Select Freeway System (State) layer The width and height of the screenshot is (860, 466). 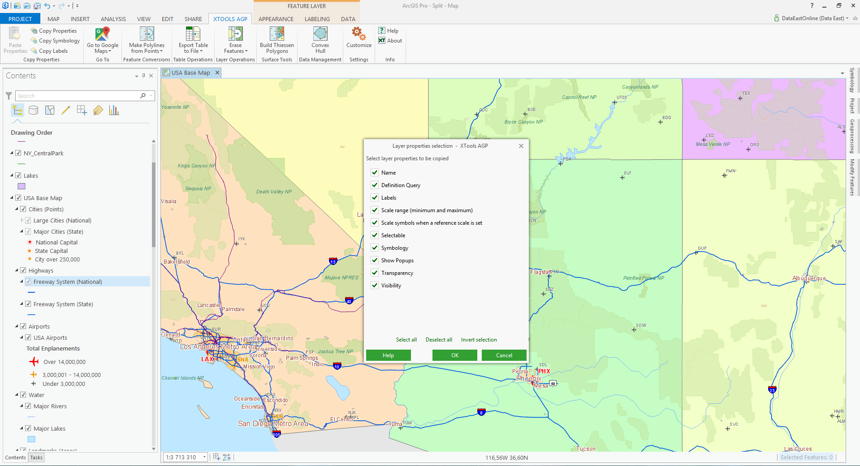click(63, 304)
